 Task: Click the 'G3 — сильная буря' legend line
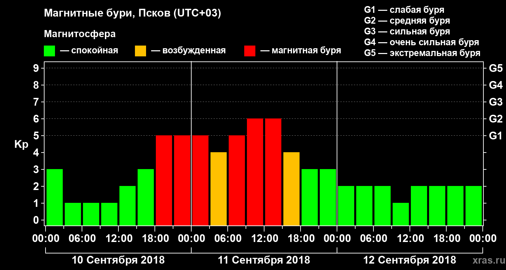coord(407,31)
